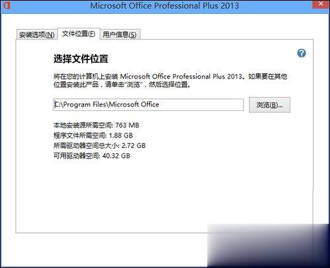Image resolution: width=330 pixels, height=268 pixels.
Task: Switch to the 安装选项(N) tab
Action: pos(37,34)
